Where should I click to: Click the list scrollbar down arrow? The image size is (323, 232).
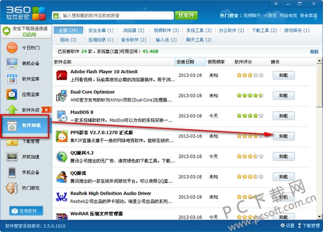coord(319,216)
